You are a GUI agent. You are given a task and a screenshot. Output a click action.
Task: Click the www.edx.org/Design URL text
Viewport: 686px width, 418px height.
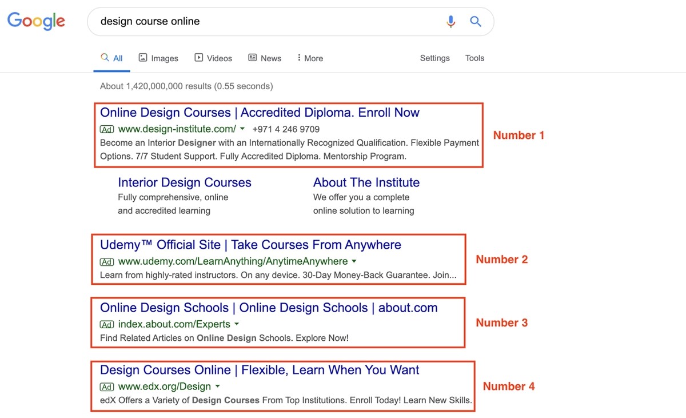pos(165,387)
